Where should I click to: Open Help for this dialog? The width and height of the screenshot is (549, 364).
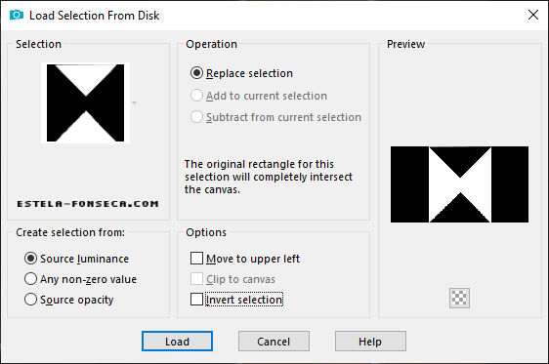coord(370,341)
